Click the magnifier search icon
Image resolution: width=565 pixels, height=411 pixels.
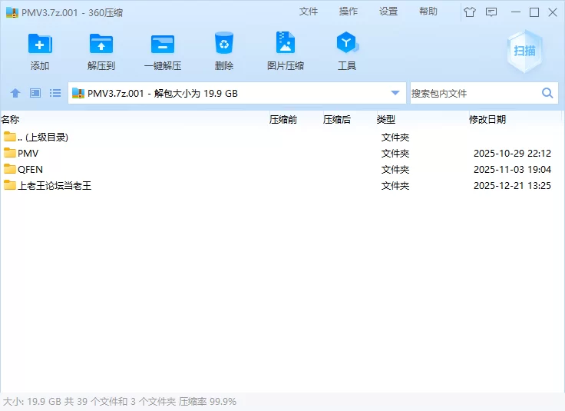547,93
